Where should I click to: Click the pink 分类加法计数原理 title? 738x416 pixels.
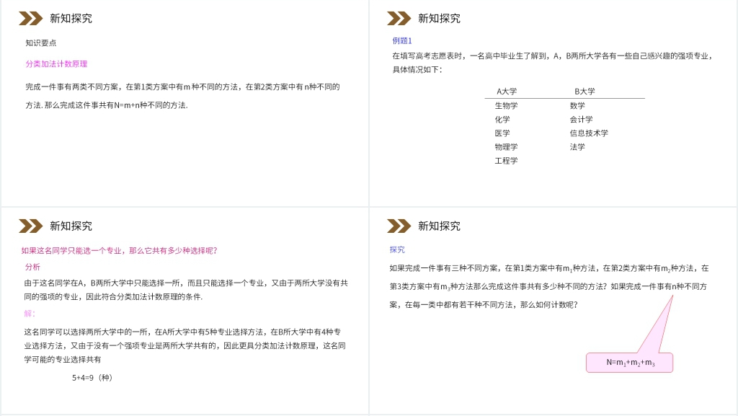(x=56, y=64)
